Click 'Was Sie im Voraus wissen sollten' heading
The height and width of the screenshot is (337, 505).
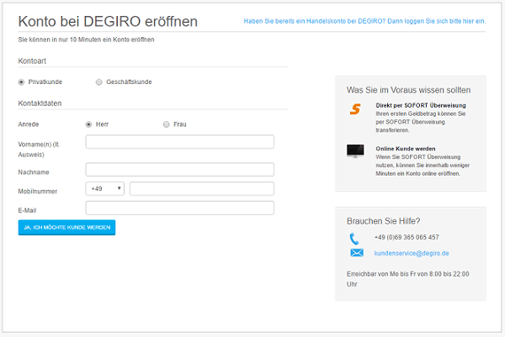408,90
